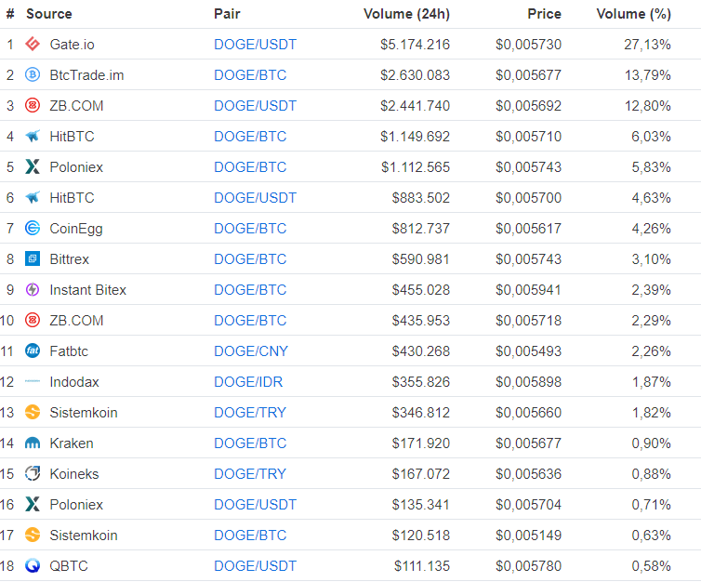Open Sistemkoin DOGE/BTC link in row 17
The width and height of the screenshot is (701, 582).
click(250, 536)
